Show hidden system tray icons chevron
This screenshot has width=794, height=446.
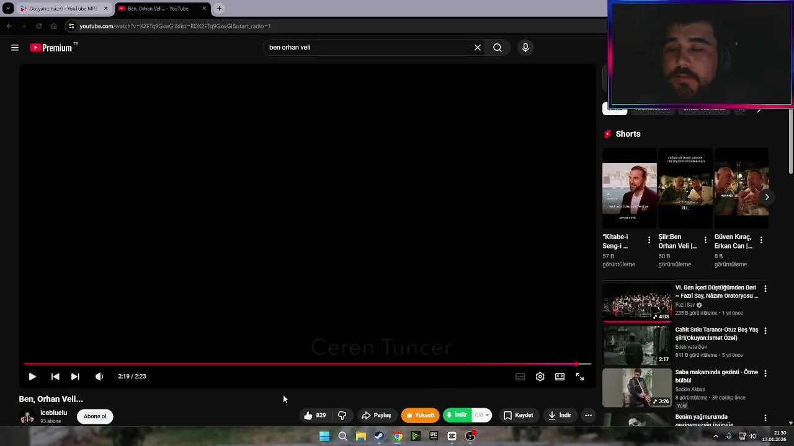[715, 436]
